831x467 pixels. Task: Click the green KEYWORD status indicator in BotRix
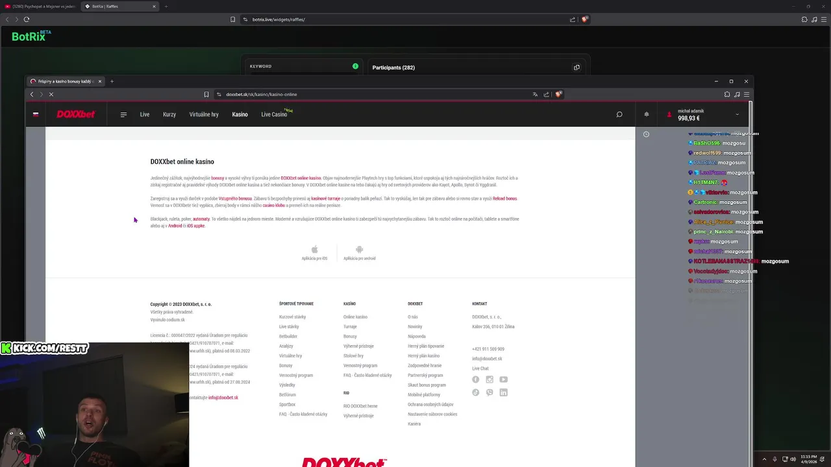[x=355, y=66]
